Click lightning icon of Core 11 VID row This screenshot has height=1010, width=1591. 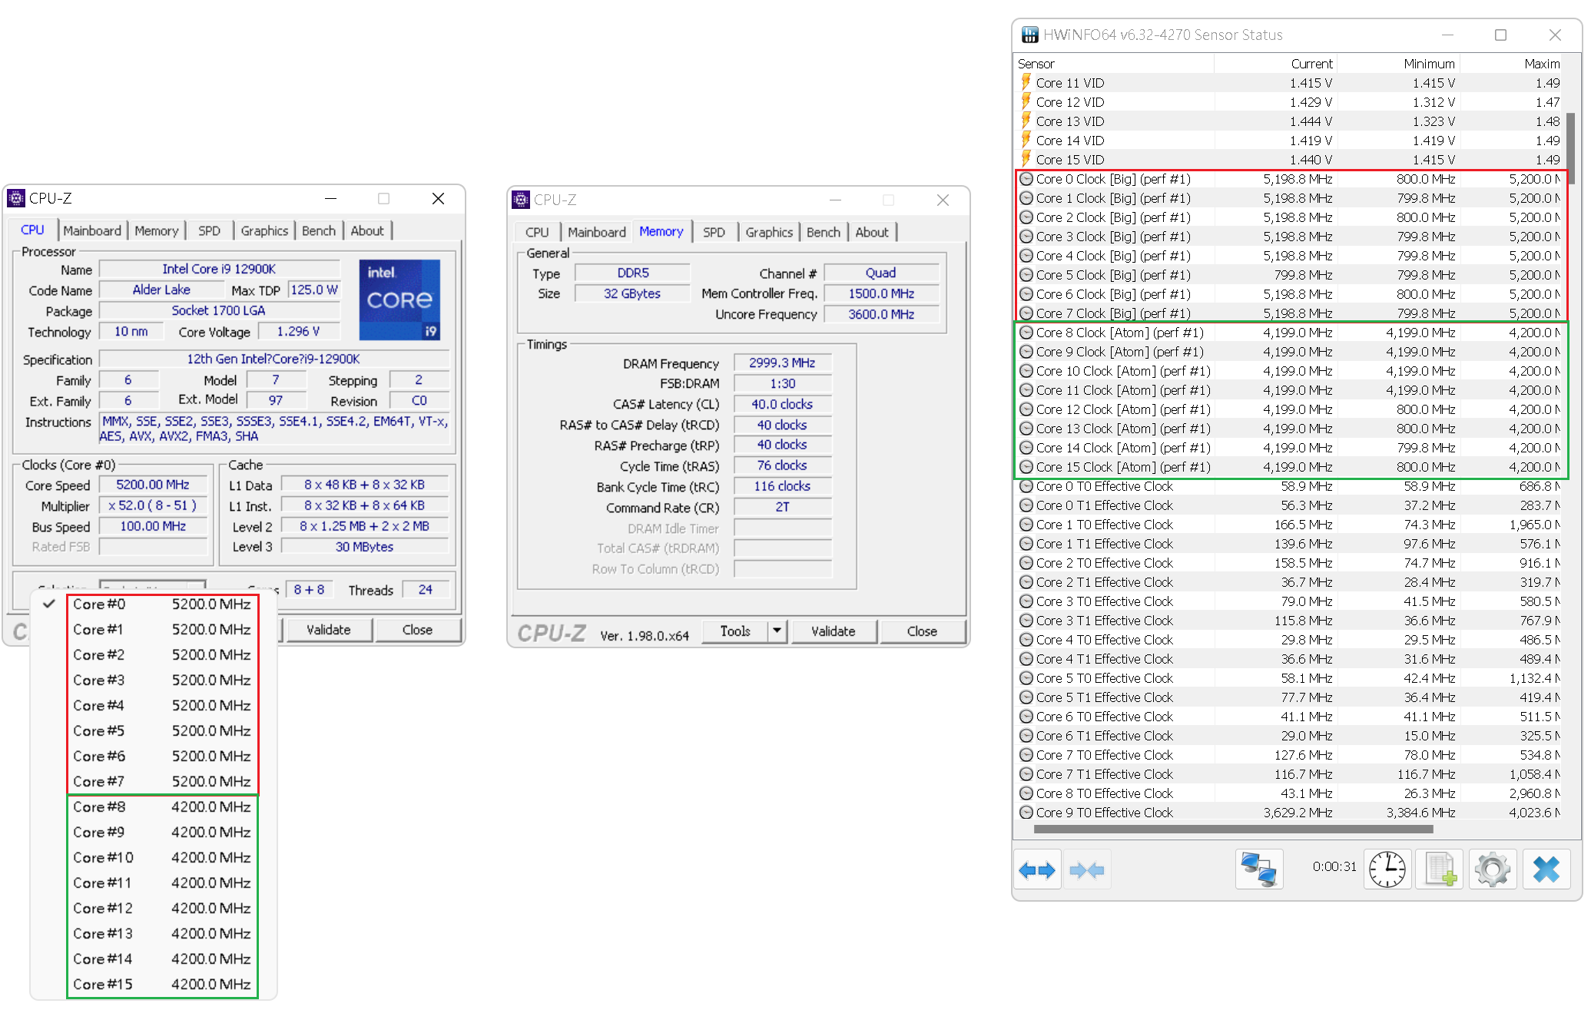click(x=1026, y=82)
